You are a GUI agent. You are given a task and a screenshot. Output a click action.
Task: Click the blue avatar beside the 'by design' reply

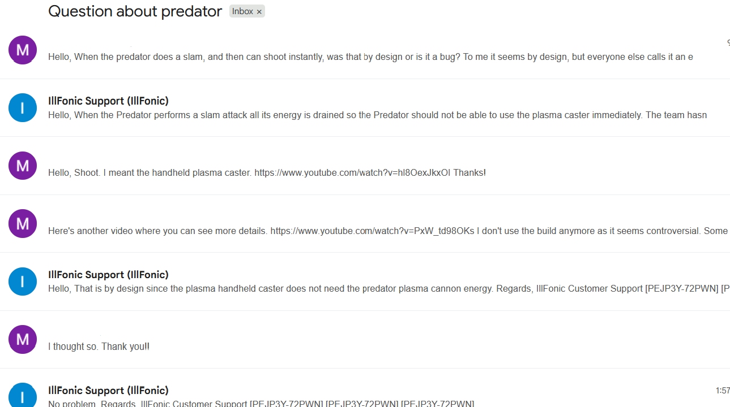tap(23, 282)
